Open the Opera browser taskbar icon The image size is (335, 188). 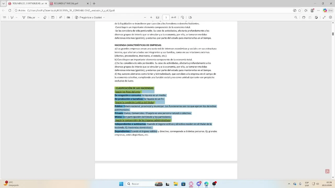click(x=191, y=184)
